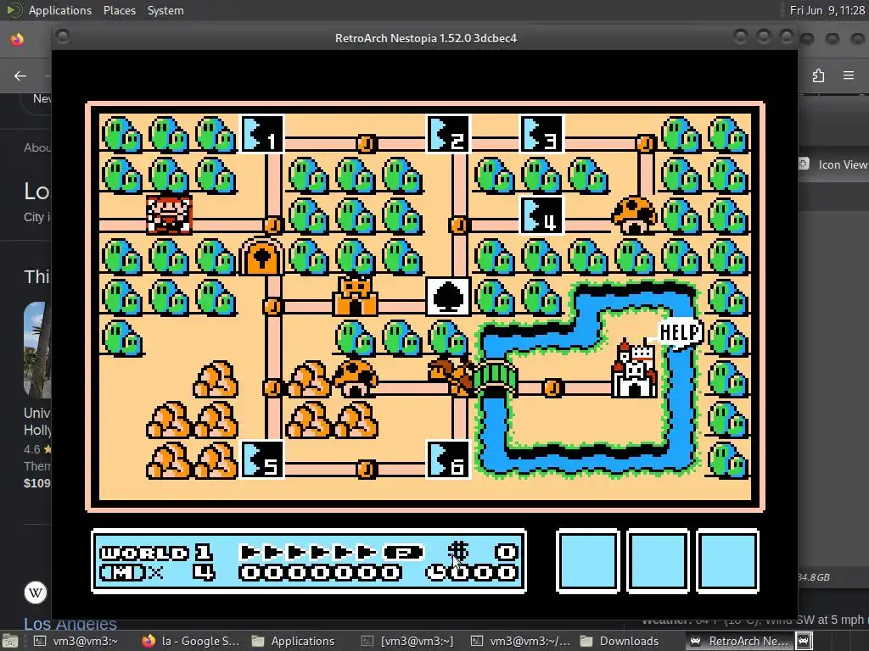This screenshot has height=651, width=869.
Task: Click the HELP speech bubble
Action: coord(680,331)
